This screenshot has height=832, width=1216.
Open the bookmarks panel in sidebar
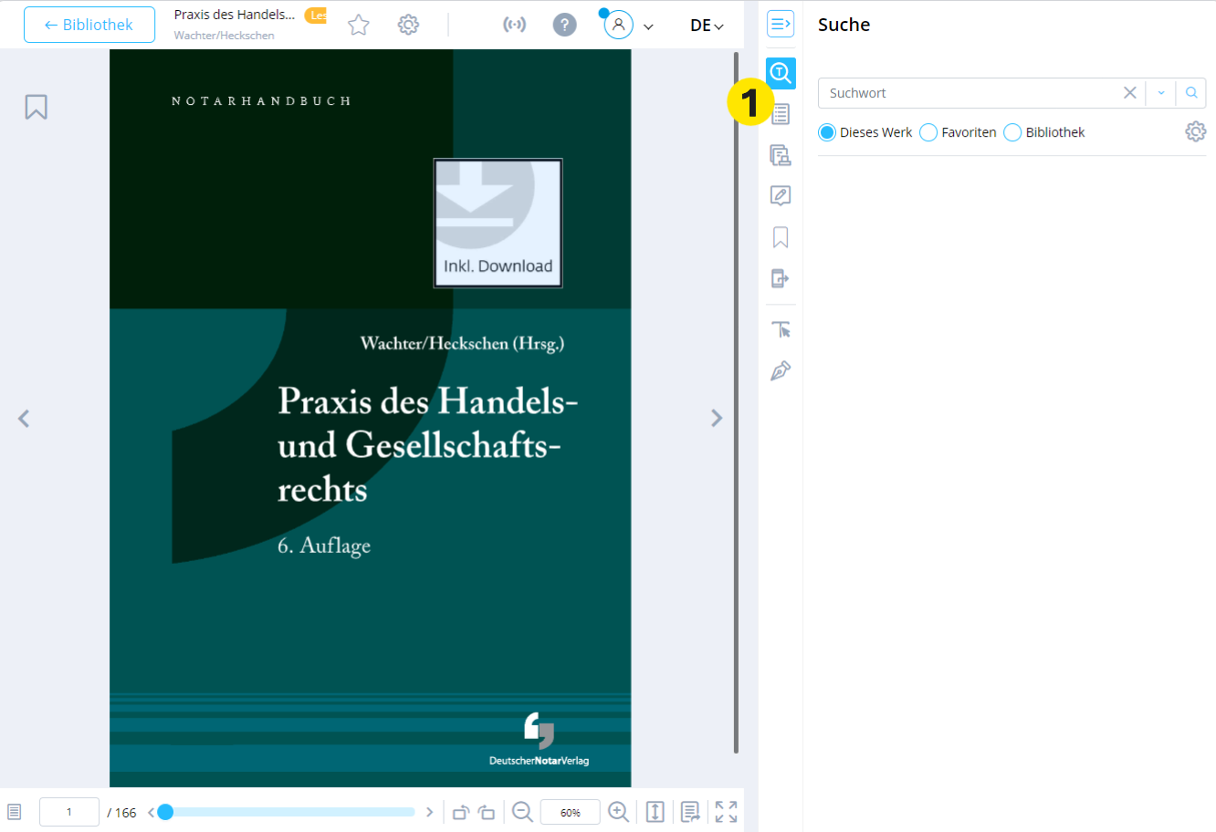pos(781,237)
